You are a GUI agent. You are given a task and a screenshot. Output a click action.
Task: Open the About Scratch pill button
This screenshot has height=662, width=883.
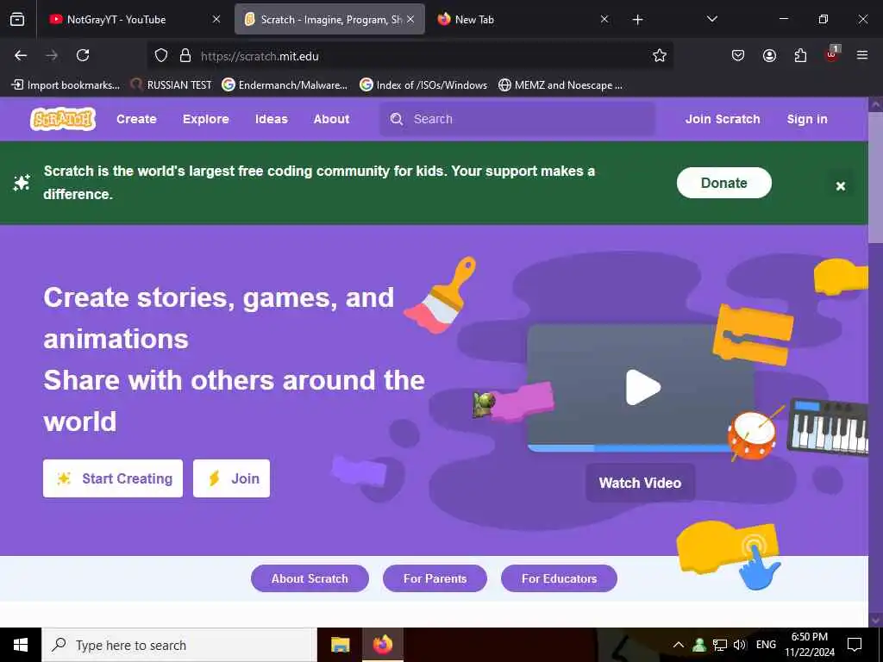point(310,578)
